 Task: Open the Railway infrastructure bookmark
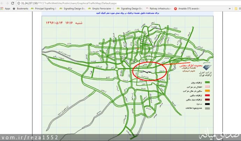(x=159, y=9)
